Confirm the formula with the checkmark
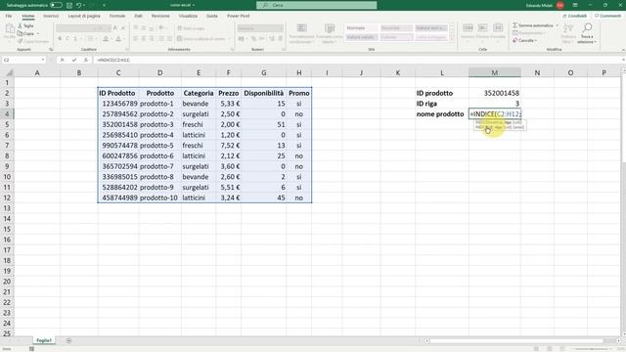The width and height of the screenshot is (626, 352). pos(74,60)
